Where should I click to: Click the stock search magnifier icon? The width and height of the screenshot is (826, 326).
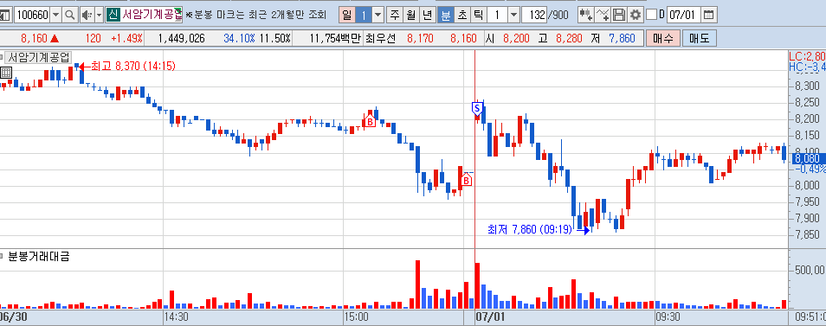tap(70, 15)
